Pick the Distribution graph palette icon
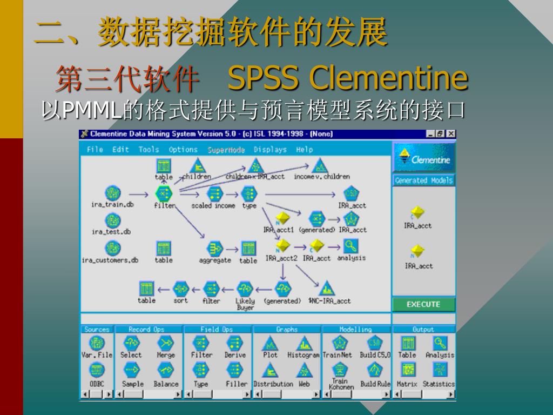The height and width of the screenshot is (415, 553). (270, 370)
